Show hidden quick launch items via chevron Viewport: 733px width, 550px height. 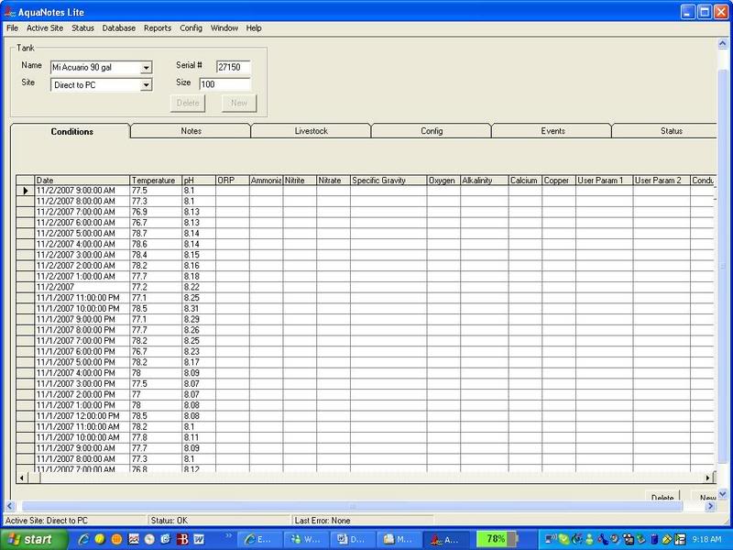(x=228, y=535)
